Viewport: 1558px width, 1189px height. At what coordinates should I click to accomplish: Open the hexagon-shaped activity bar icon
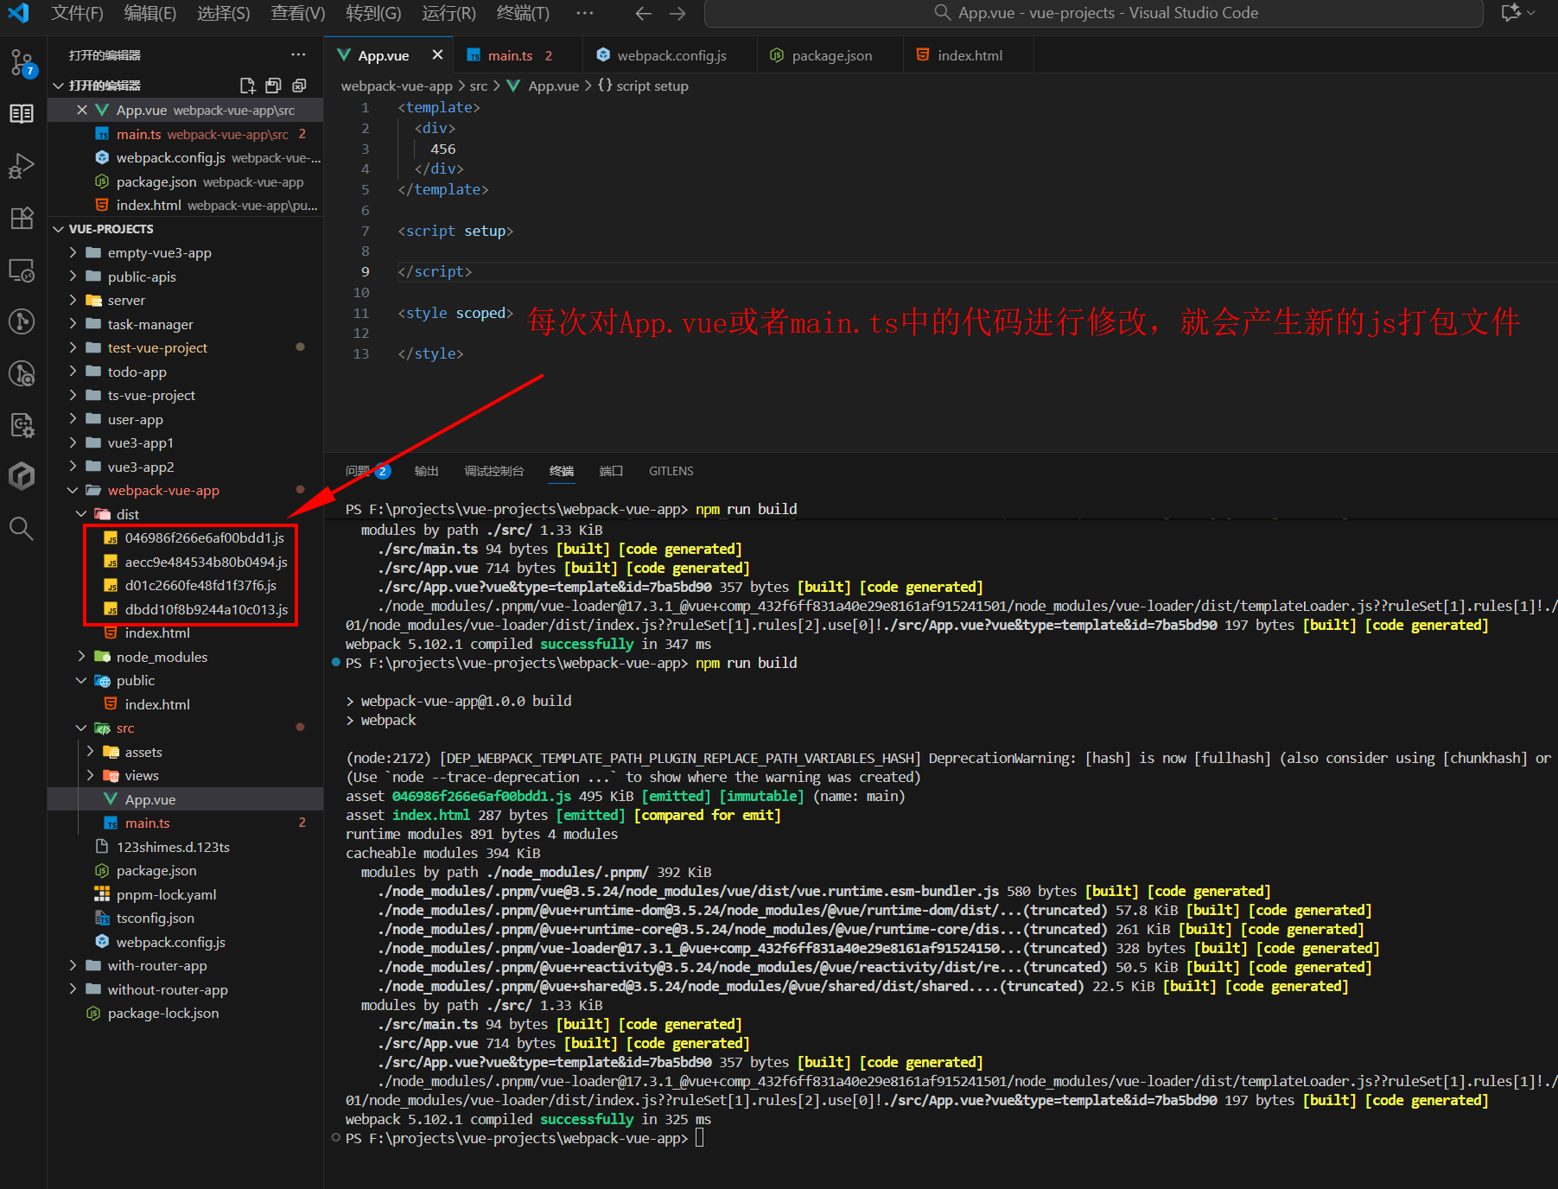pos(22,476)
